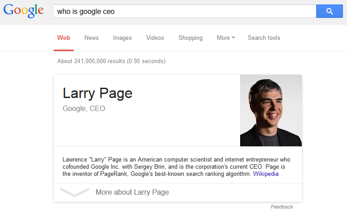The image size is (347, 213).
Task: Click the small arrow beside More
Action: click(233, 38)
